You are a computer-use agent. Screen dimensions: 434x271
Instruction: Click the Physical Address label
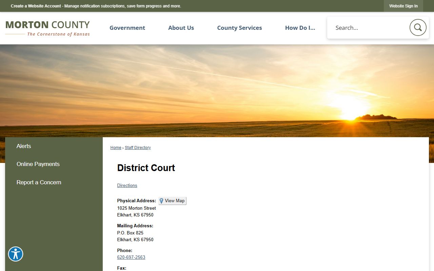tap(137, 201)
